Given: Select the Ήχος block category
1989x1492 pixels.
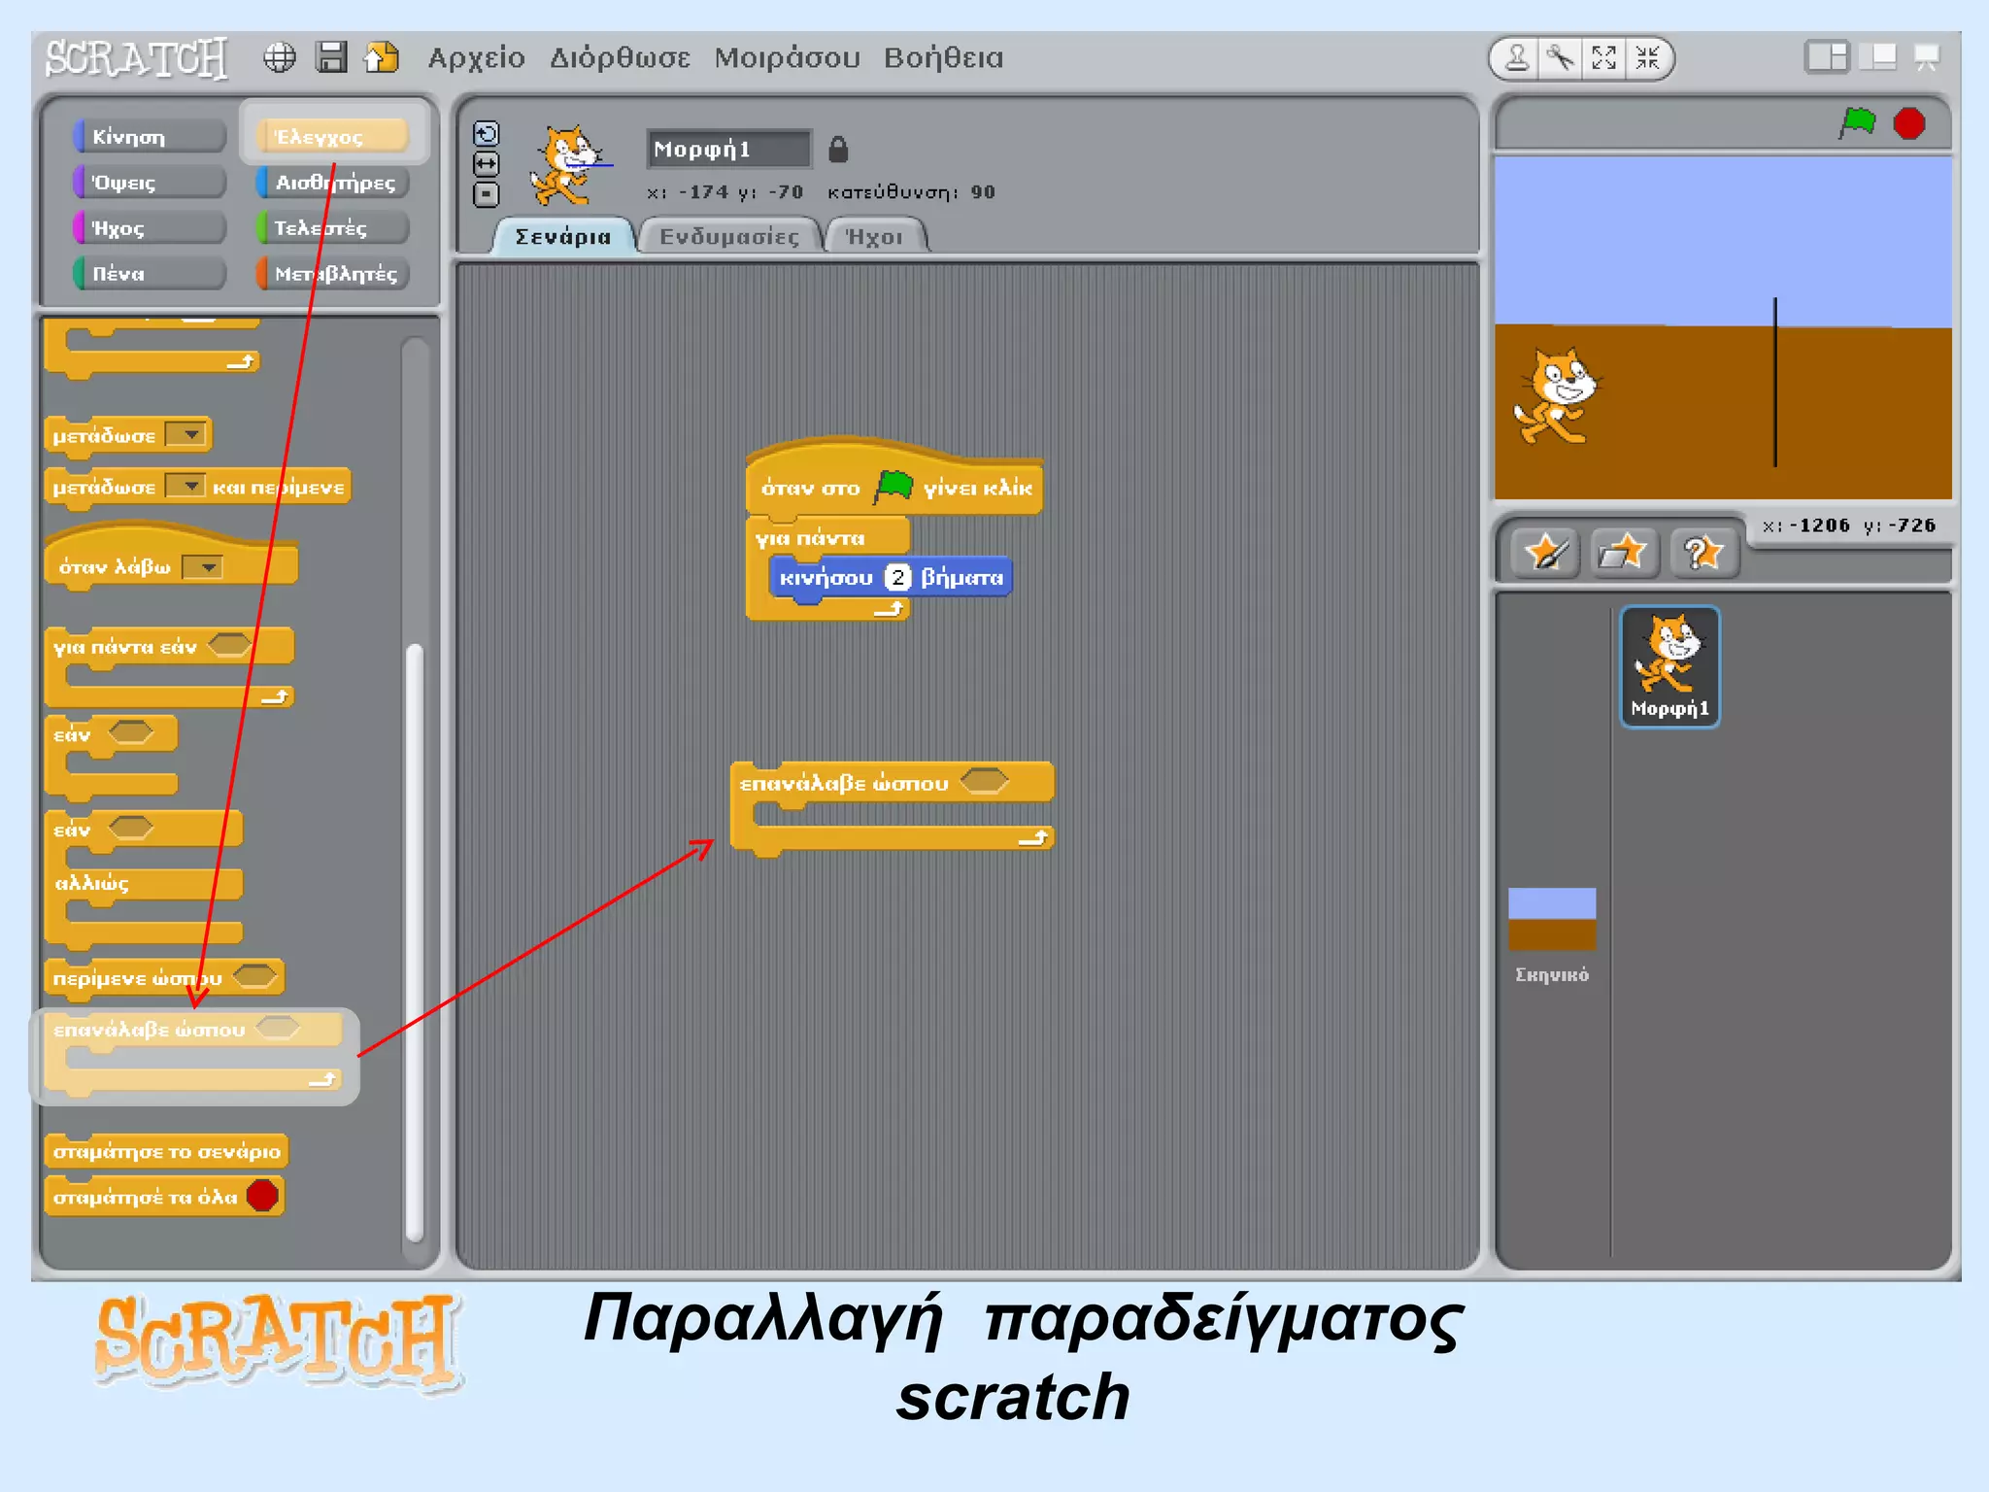Looking at the screenshot, I should [x=149, y=227].
